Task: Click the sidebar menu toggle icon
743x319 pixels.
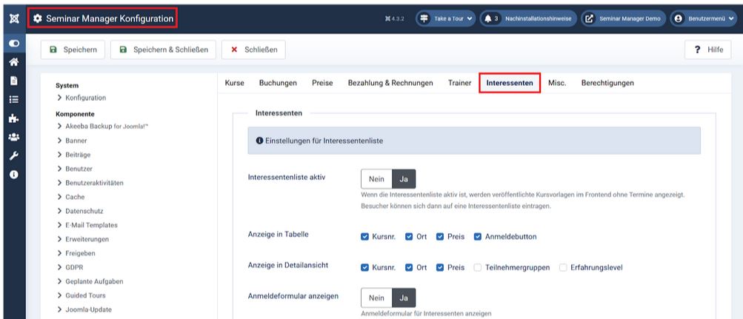Action: (13, 44)
